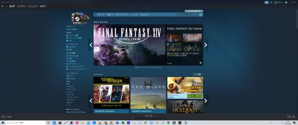The height and width of the screenshot is (125, 298).
Task: Click the Windows taskbar search box
Action: coord(26,123)
